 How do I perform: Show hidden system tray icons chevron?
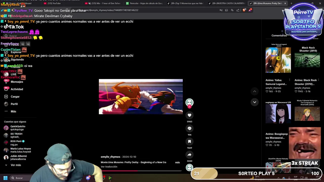[278, 178]
